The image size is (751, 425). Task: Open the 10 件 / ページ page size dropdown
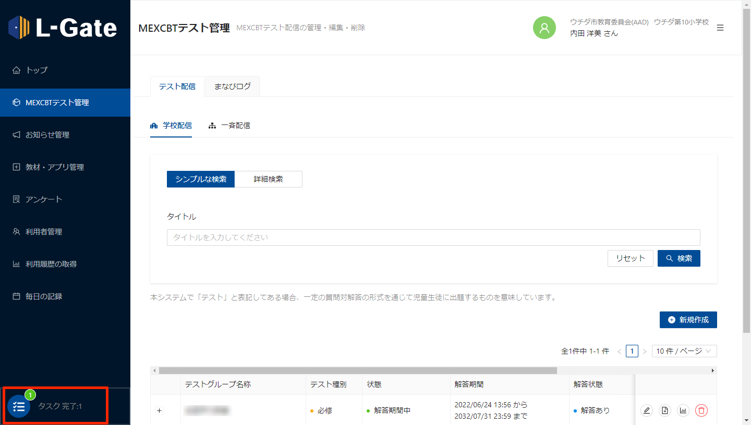[x=684, y=351]
